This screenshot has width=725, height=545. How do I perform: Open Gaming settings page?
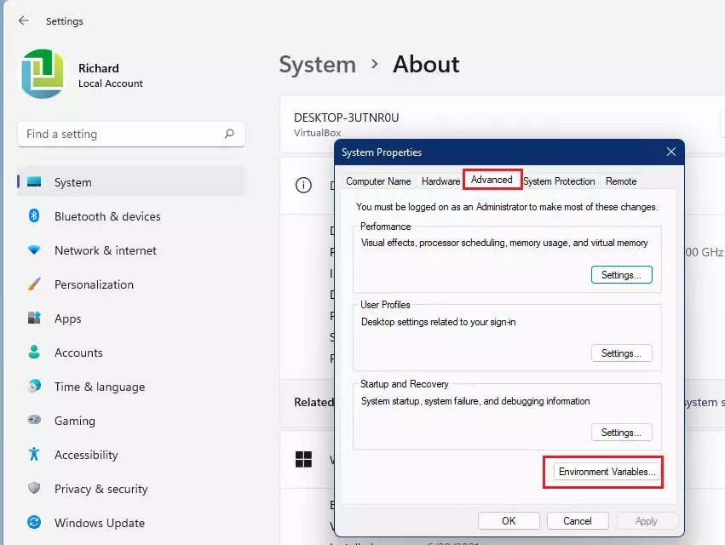(x=131, y=421)
